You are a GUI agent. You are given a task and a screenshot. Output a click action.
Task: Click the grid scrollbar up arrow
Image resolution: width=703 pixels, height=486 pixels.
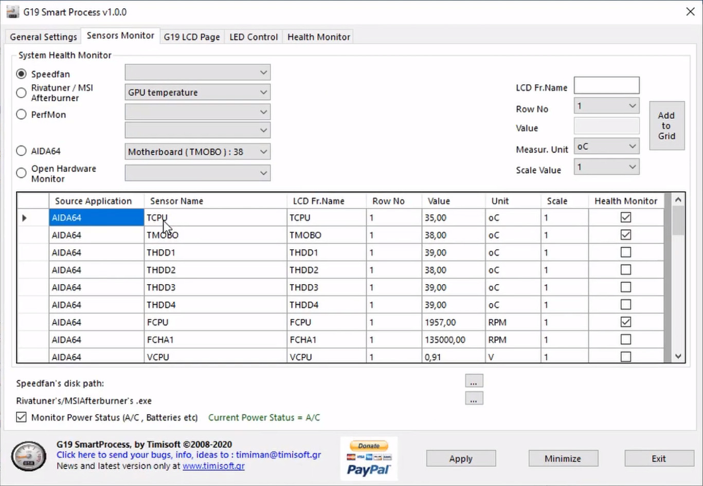click(x=678, y=200)
